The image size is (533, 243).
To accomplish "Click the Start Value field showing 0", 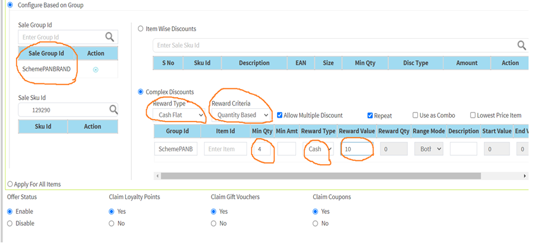I will tap(497, 149).
